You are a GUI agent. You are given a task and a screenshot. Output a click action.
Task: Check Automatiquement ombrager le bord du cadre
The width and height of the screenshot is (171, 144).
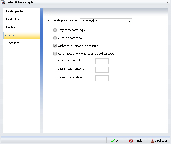click(x=55, y=54)
